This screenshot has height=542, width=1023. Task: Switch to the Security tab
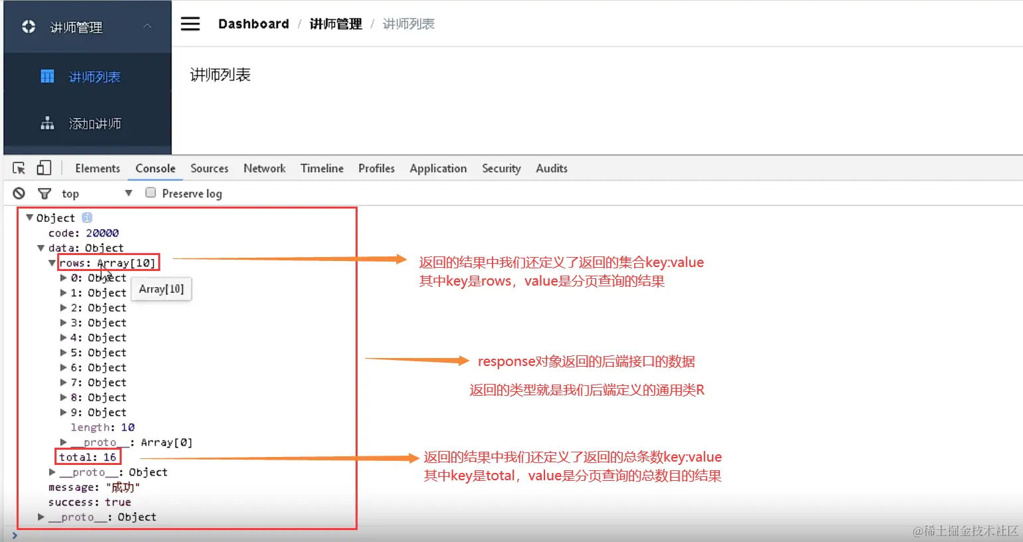501,169
